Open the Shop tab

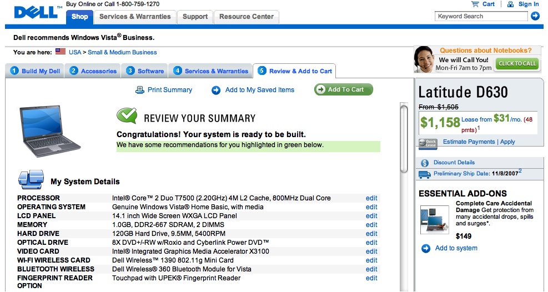[x=80, y=17]
